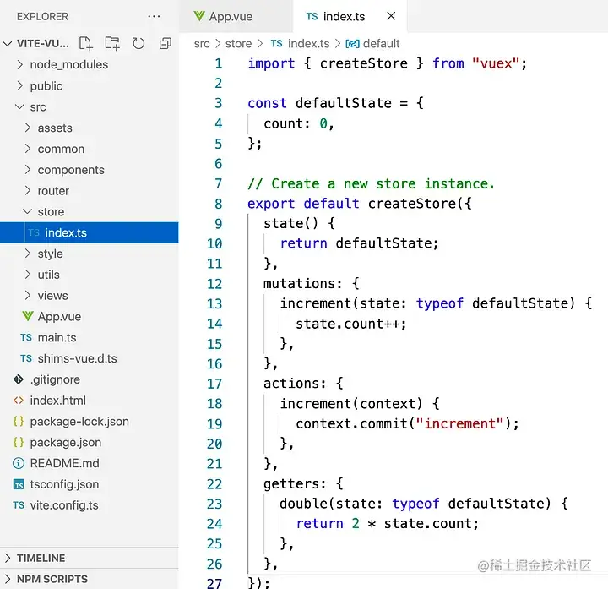Click the comment text on line 7
Viewport: 608px width, 589px height.
click(x=371, y=183)
